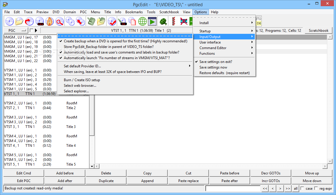Open the Trace menu

(28, 12)
